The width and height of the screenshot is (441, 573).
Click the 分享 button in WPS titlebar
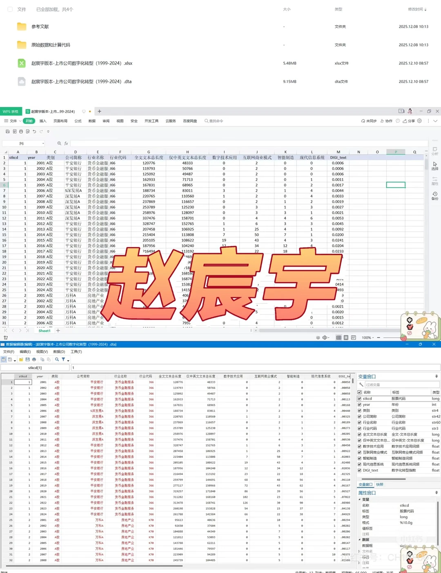tap(412, 121)
